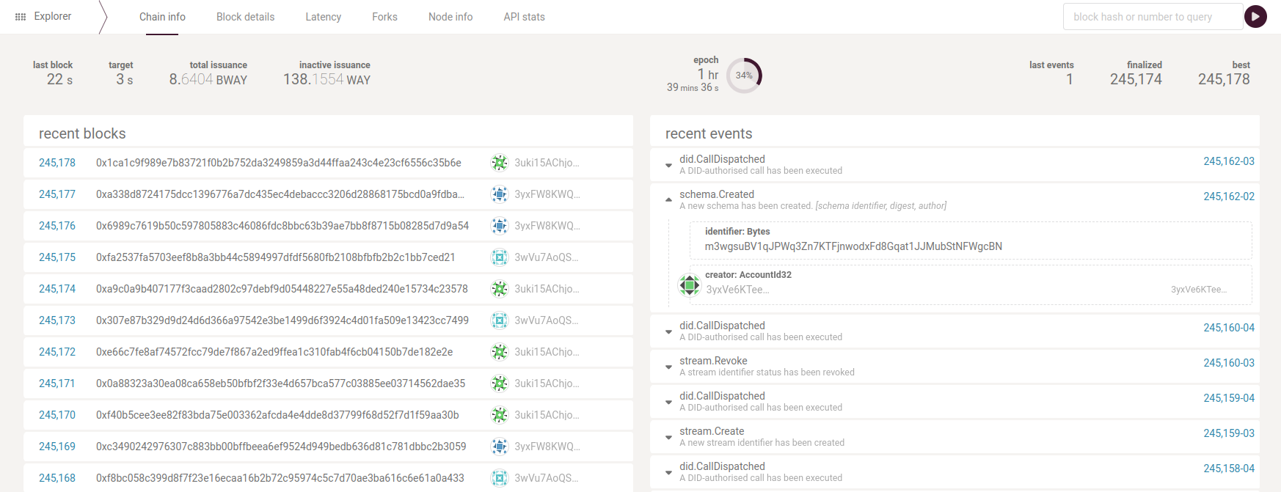Open event link 245,162-02
Screen dimensions: 1281x492
[x=1228, y=197]
